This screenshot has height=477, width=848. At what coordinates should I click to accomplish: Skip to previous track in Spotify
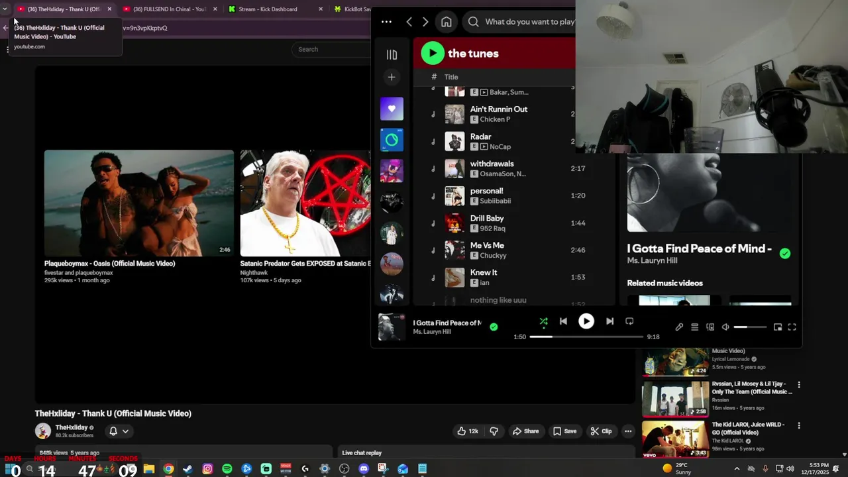[563, 321]
